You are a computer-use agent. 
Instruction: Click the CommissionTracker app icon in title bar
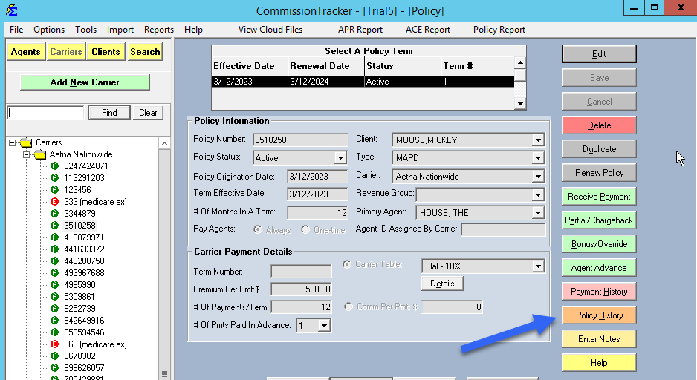coord(11,10)
